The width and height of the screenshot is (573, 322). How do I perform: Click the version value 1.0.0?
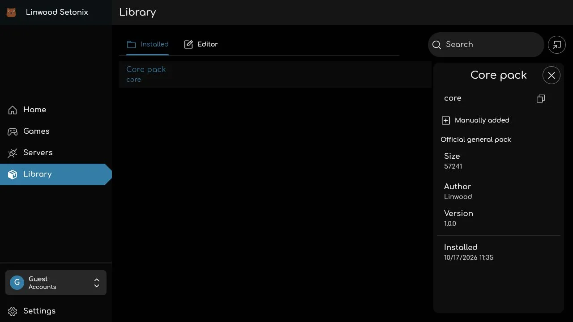450,224
